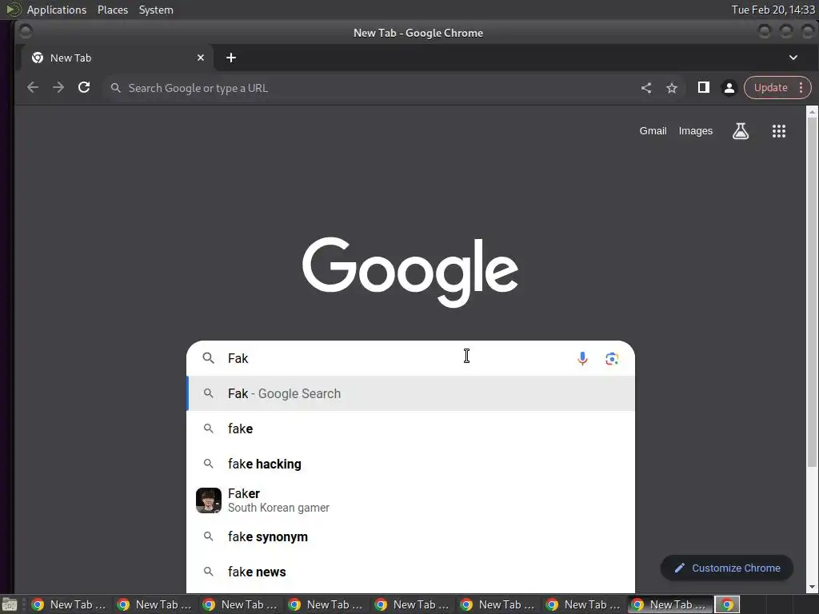Click the Google logo

(x=410, y=272)
